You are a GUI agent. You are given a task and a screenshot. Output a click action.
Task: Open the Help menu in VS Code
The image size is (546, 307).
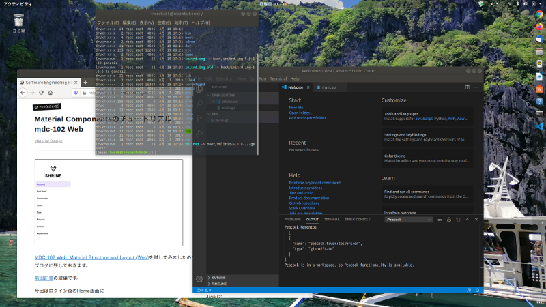point(295,78)
